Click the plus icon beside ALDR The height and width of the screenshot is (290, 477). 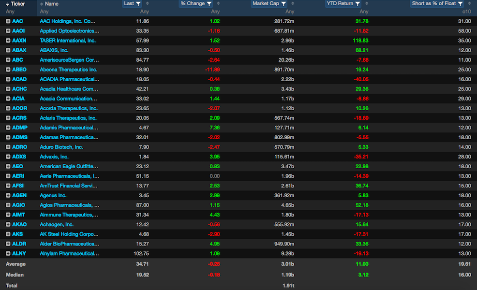coord(8,244)
